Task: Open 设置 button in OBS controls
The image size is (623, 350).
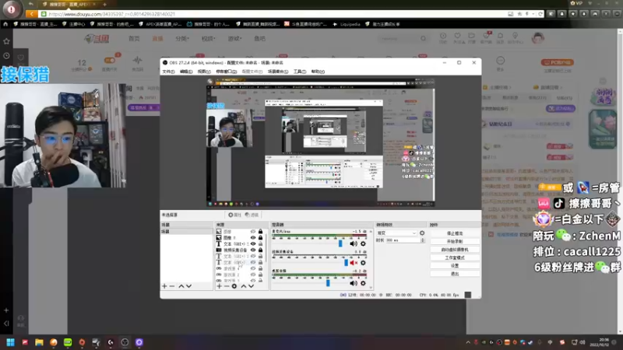Action: [x=455, y=265]
